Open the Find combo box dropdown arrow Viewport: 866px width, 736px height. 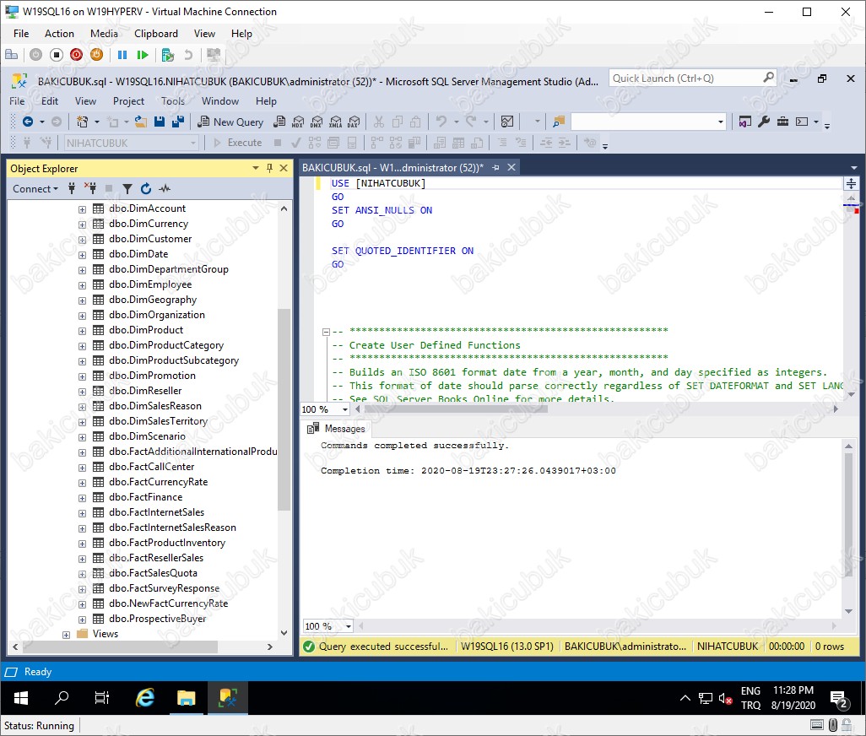(x=720, y=122)
